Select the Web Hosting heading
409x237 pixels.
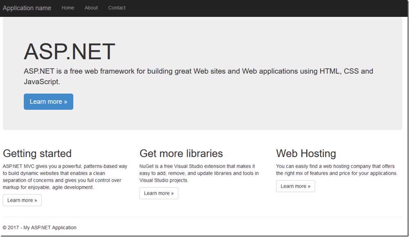[306, 153]
